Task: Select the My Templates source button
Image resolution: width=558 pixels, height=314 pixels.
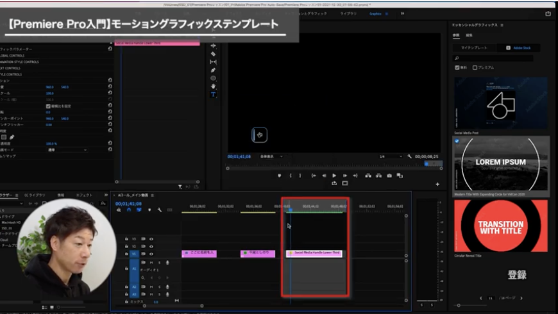Action: 475,47
